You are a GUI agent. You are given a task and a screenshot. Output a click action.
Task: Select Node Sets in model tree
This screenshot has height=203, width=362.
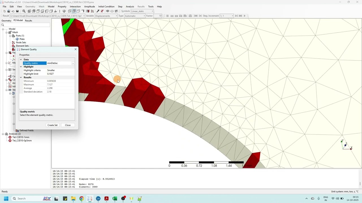click(21, 43)
